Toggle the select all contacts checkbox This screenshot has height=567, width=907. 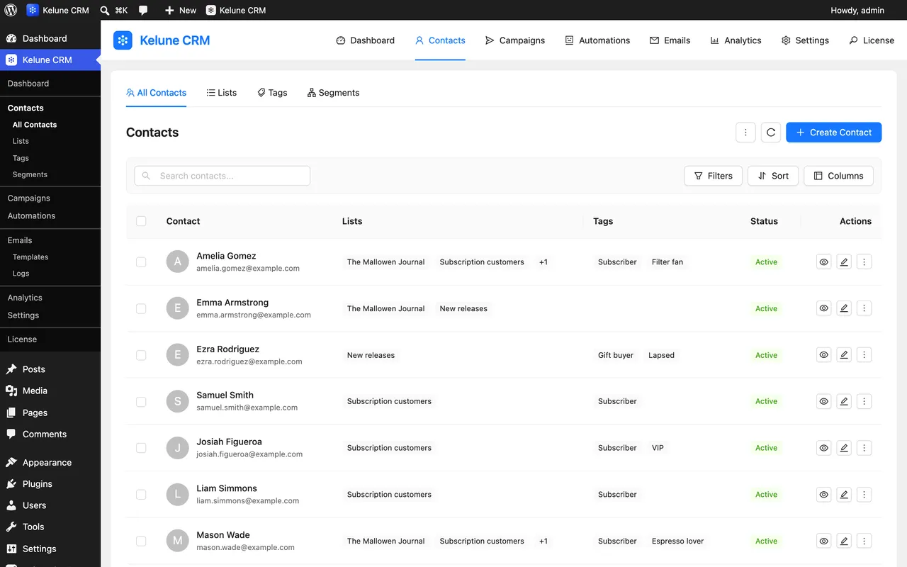point(141,221)
